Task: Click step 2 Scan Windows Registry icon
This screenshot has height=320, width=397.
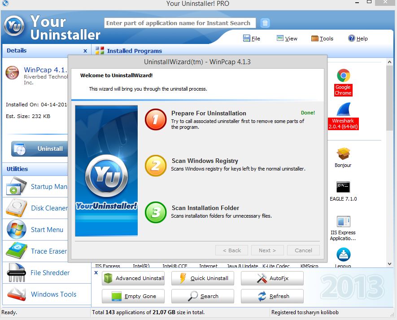Action: pos(156,166)
